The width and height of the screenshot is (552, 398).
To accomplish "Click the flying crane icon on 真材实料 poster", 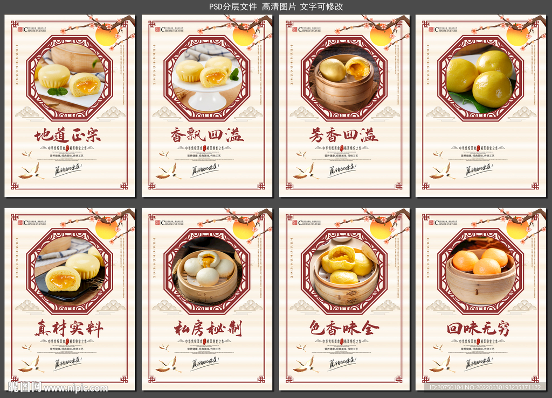I will (x=31, y=364).
